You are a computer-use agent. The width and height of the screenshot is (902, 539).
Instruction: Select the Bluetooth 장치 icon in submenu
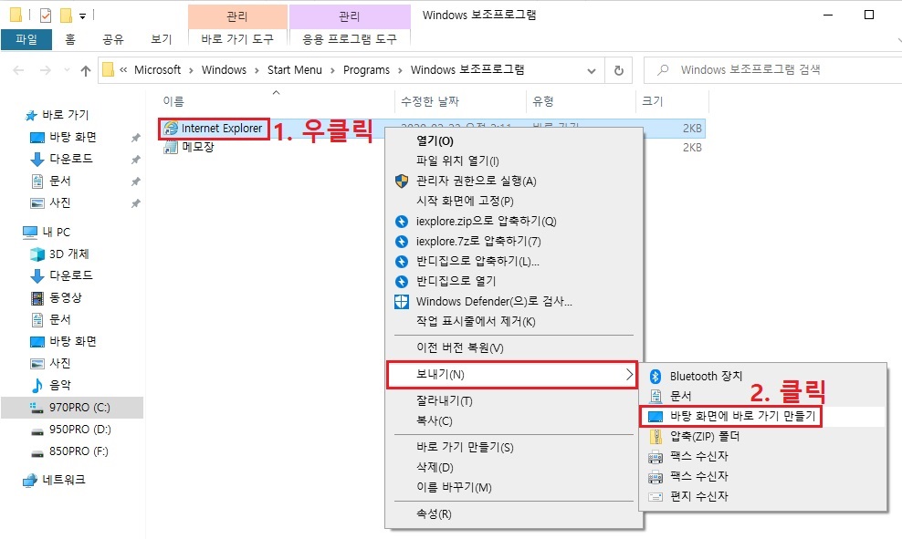coord(656,376)
